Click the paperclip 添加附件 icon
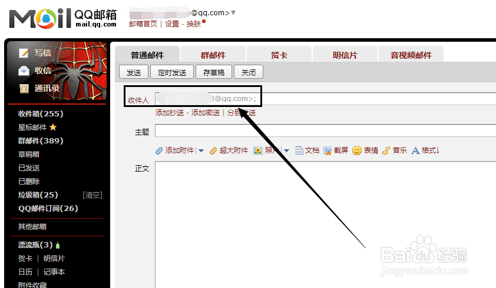Image resolution: width=496 pixels, height=288 pixels. pyautogui.click(x=159, y=150)
